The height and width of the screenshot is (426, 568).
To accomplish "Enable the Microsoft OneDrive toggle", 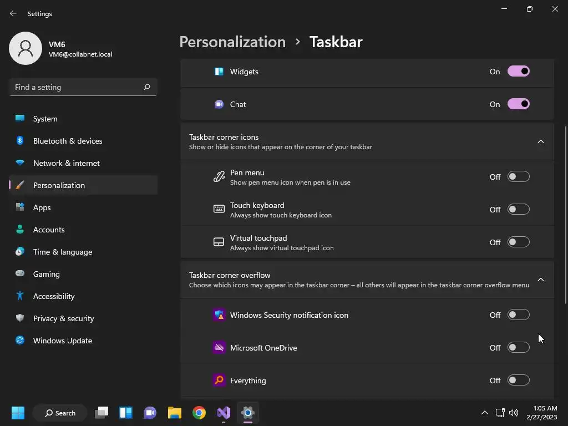I will [519, 347].
